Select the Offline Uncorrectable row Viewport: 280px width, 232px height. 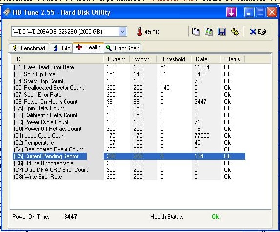129,163
